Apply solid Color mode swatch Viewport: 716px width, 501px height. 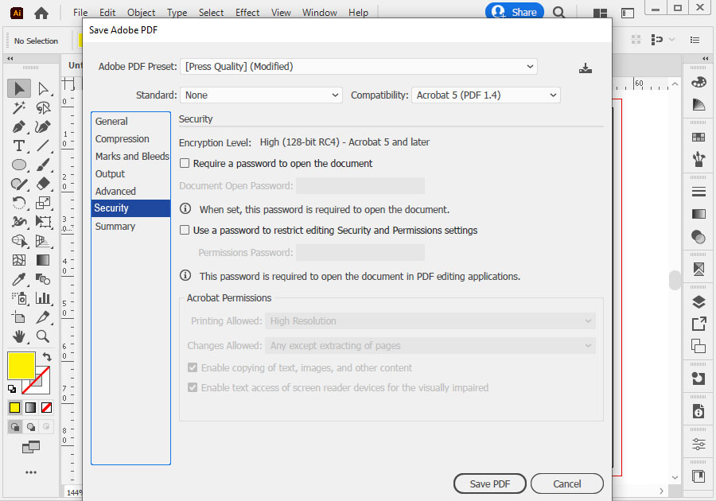coord(14,407)
